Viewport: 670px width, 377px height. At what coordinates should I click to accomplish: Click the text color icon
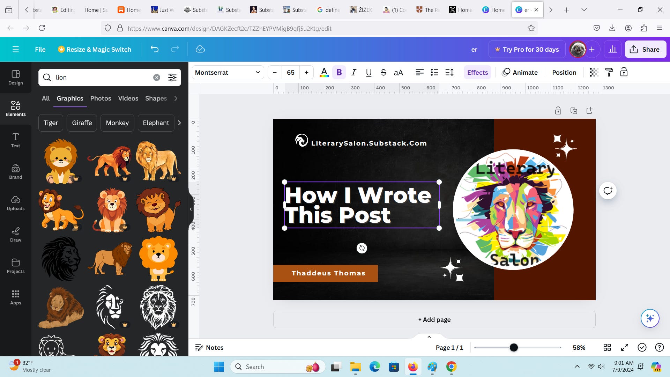324,72
